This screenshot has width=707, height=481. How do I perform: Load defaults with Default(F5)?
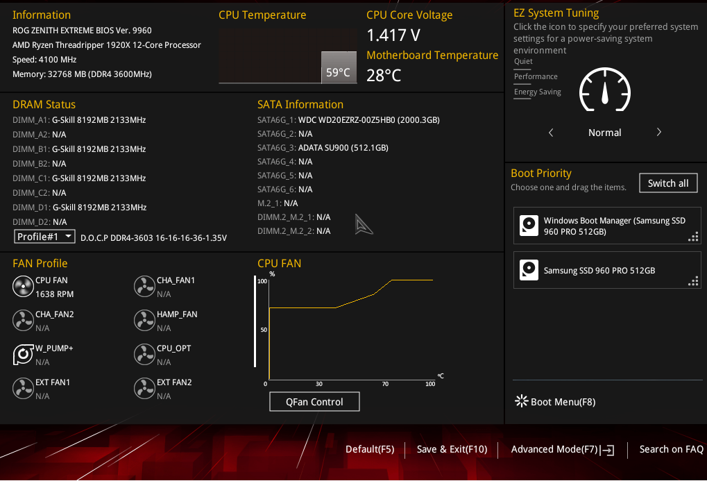370,449
